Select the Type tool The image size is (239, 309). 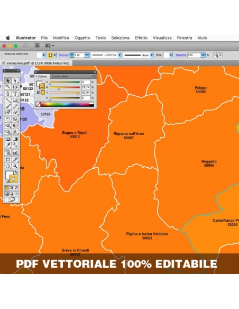coord(15,94)
